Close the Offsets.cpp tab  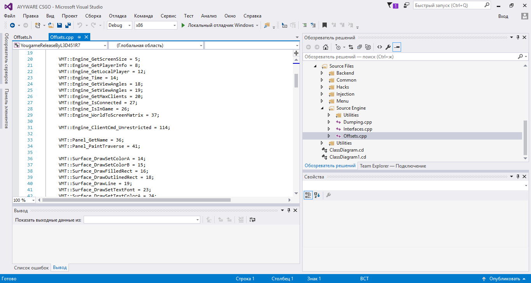[86, 37]
